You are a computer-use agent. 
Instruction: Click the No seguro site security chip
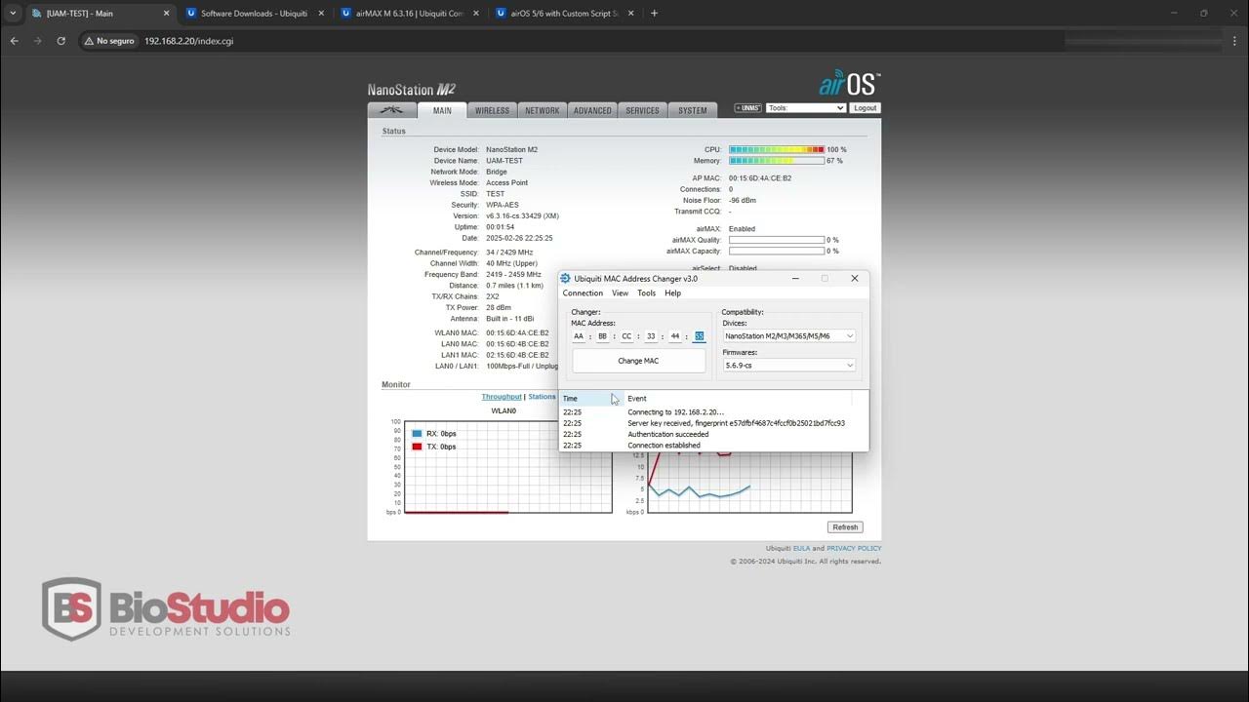coord(109,41)
